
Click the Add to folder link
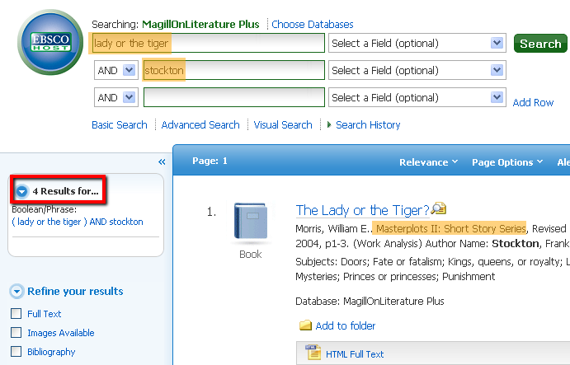346,325
